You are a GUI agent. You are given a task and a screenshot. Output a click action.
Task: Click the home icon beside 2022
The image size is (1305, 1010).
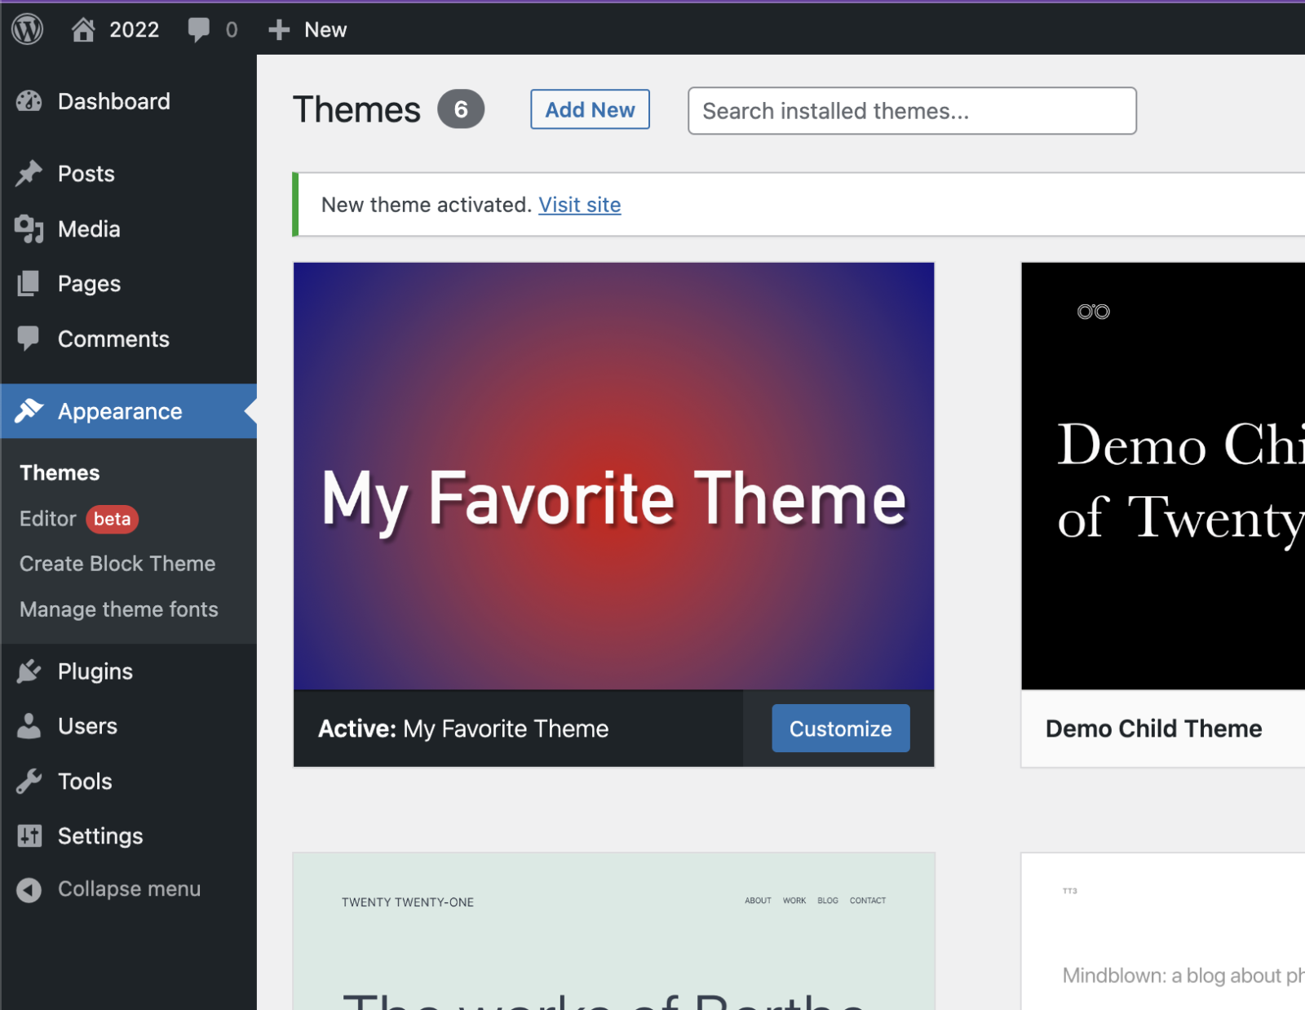click(x=83, y=29)
